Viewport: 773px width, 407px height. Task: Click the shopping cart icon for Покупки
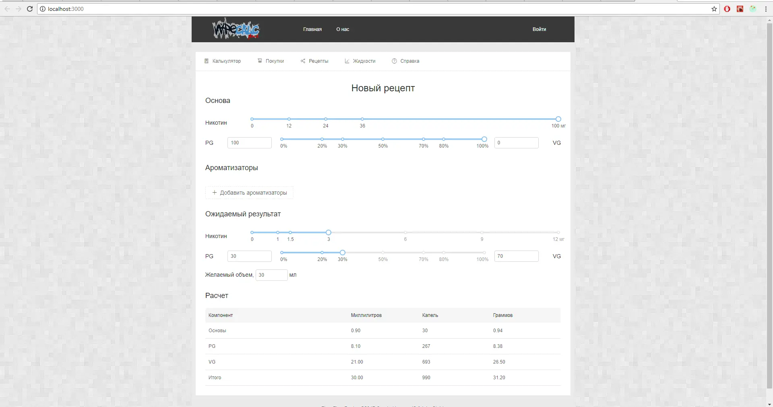tap(260, 61)
